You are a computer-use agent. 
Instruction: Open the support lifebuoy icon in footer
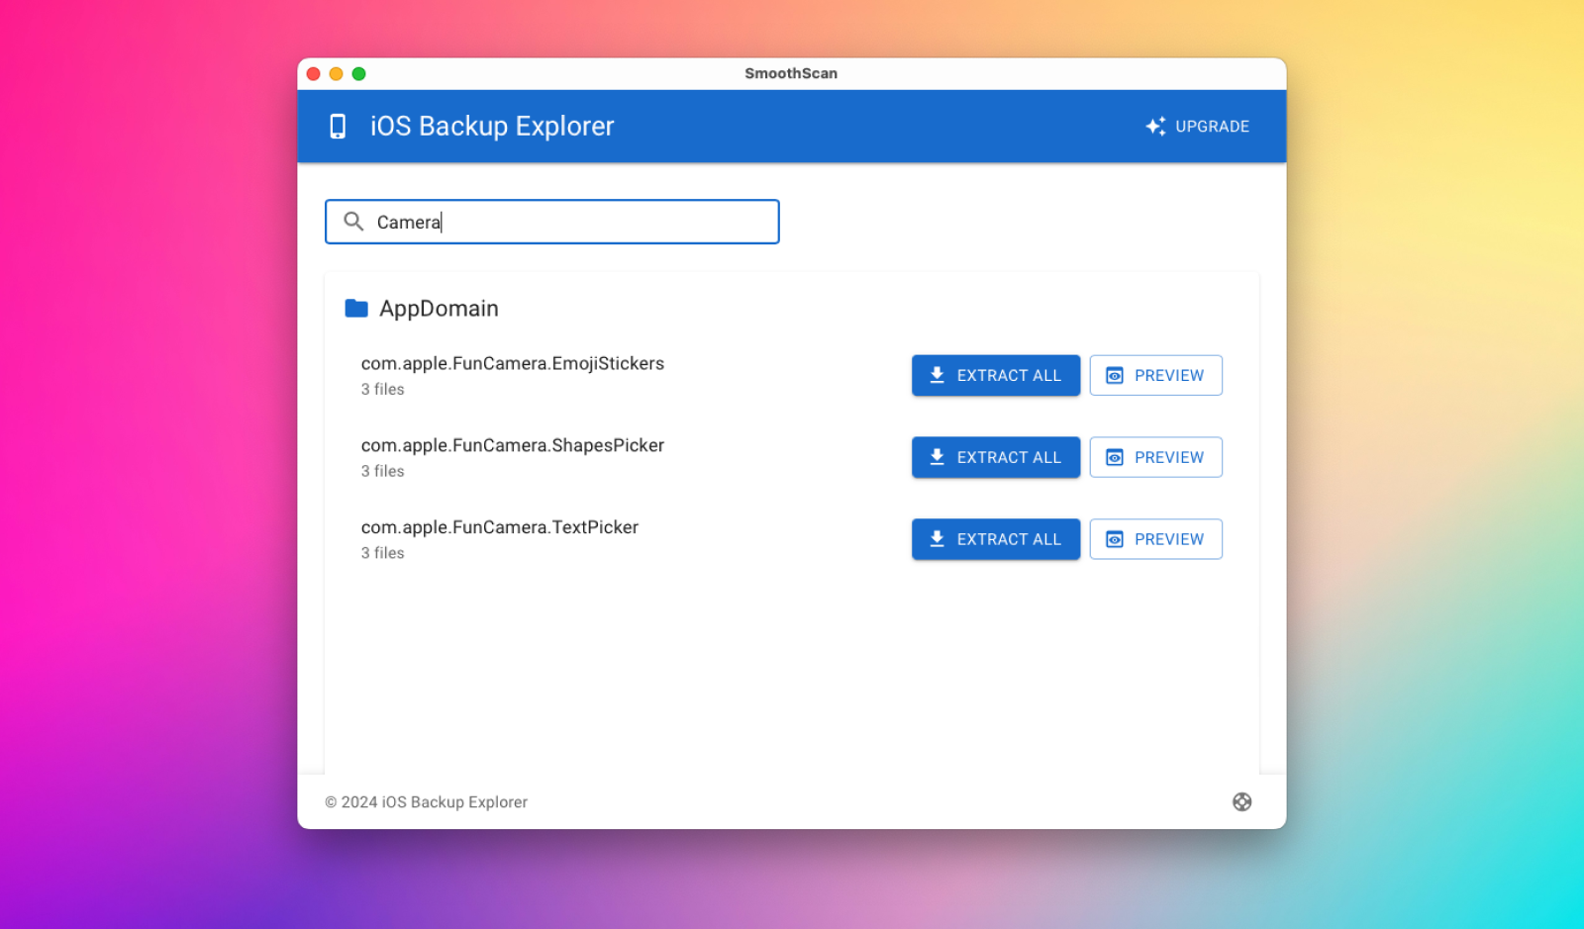[x=1242, y=802]
